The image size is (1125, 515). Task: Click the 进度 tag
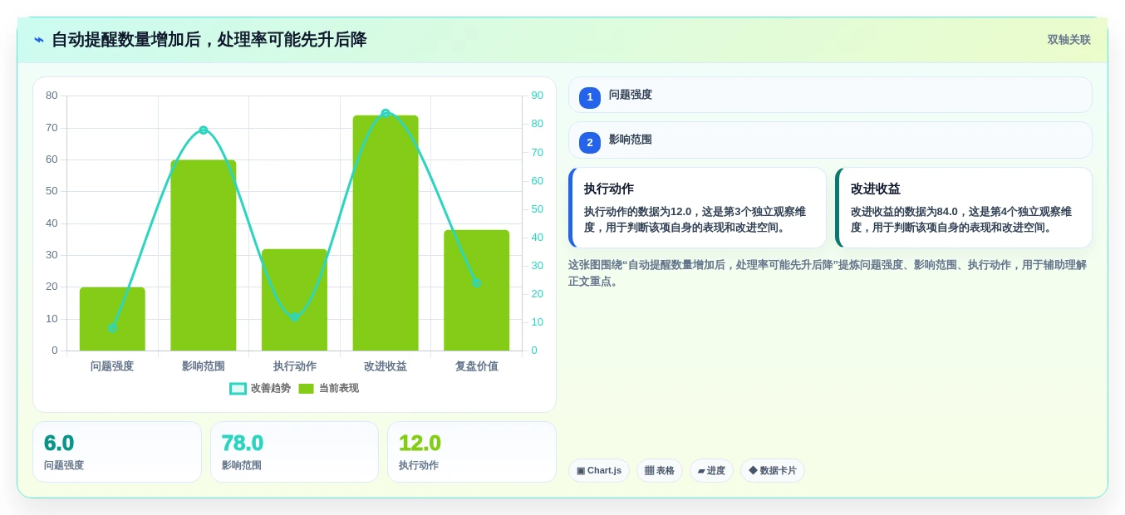point(711,470)
